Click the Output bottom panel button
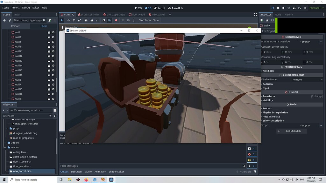Viewport: 326px width, 183px height. pos(64,172)
